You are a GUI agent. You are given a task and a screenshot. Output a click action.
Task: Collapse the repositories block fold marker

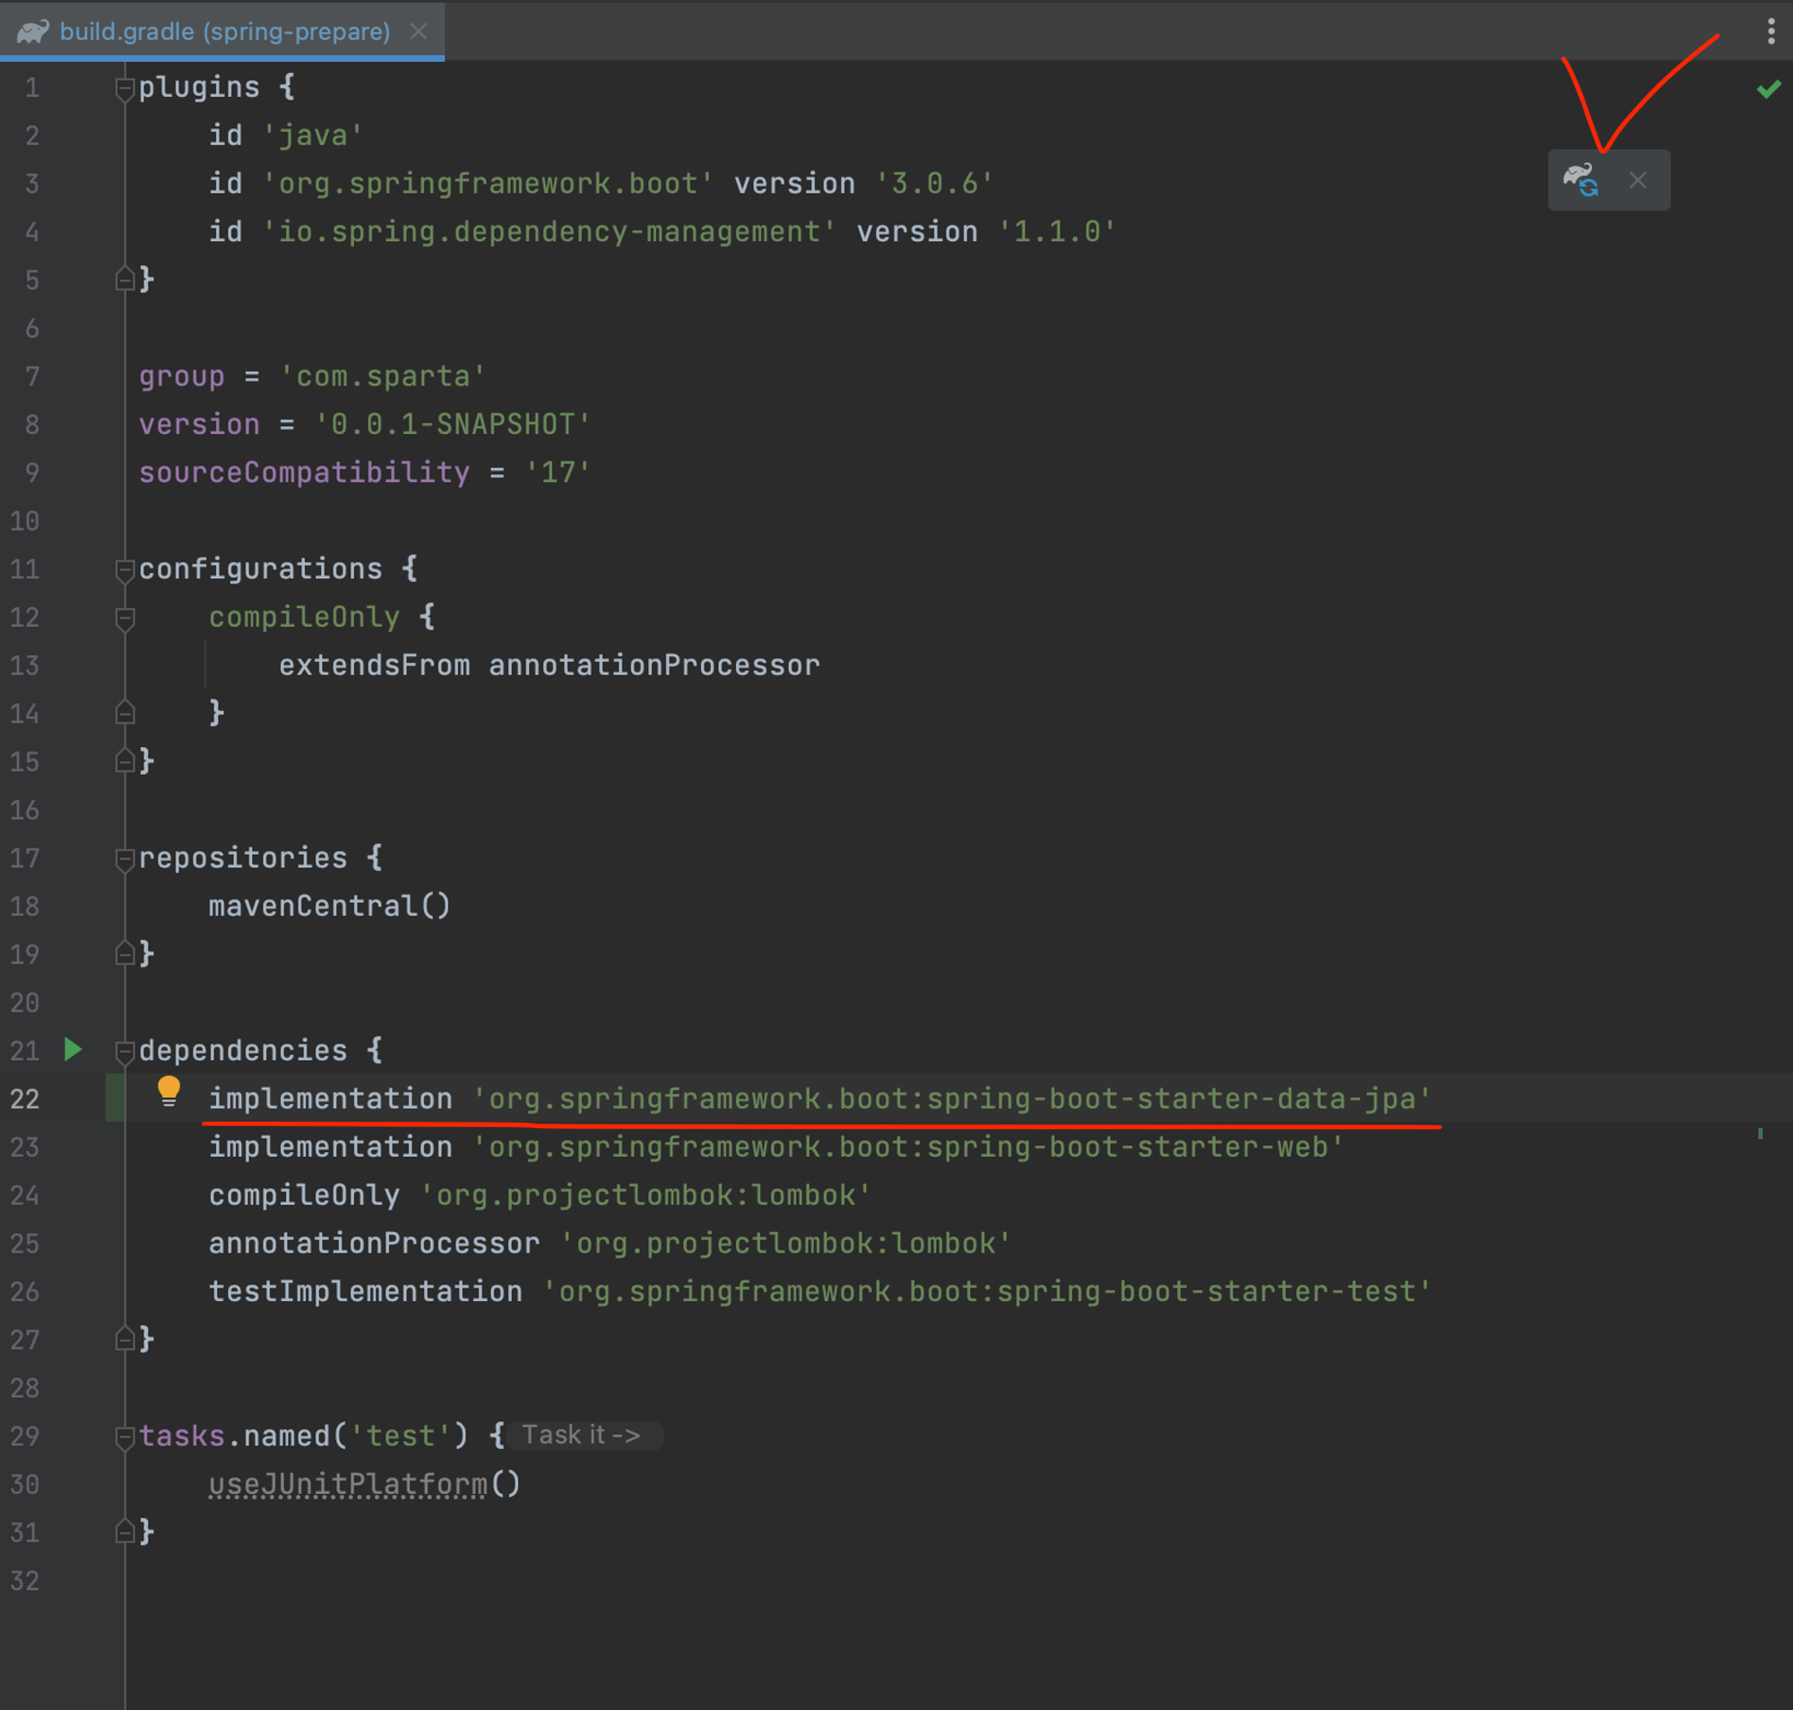tap(125, 859)
